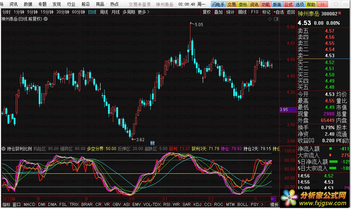Open the 版面 layout menu
352x209 pixels.
pyautogui.click(x=277, y=4)
